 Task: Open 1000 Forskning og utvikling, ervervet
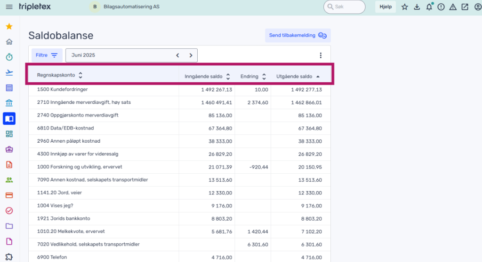coord(80,167)
